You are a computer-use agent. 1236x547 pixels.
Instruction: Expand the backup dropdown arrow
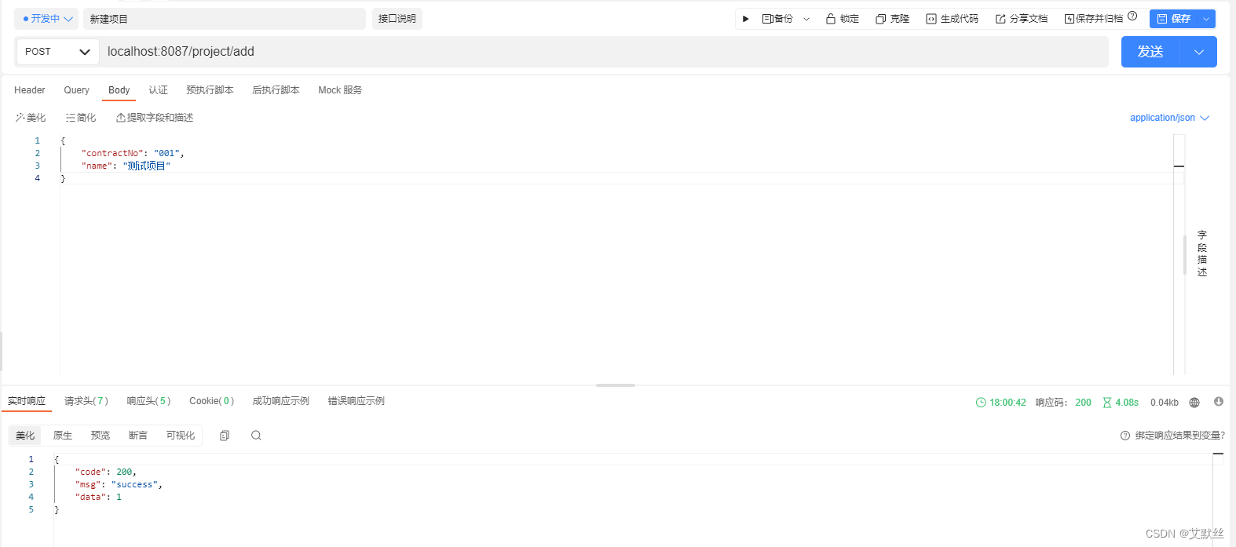pos(806,19)
